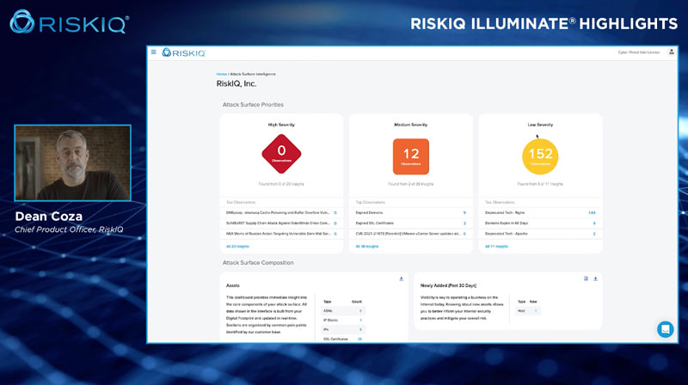Select the SSL Certificates asset row
Screen dimensions: 688x385
(x=342, y=339)
